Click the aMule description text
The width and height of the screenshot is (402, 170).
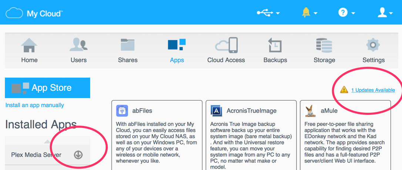coord(345,142)
